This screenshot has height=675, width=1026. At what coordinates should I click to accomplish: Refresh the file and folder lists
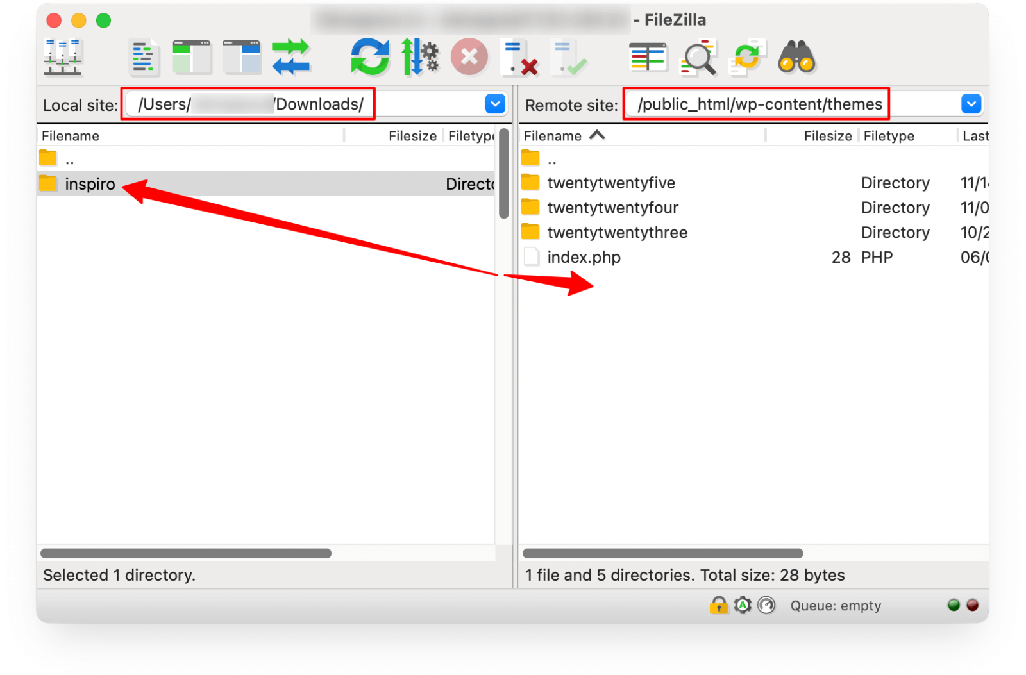(x=370, y=57)
